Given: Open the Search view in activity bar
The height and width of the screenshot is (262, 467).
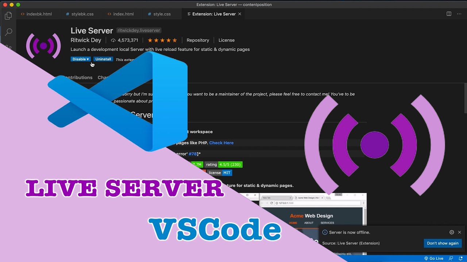Looking at the screenshot, I should click(x=8, y=32).
